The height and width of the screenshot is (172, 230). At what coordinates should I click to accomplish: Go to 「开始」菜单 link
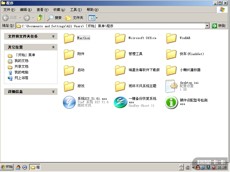[22, 55]
